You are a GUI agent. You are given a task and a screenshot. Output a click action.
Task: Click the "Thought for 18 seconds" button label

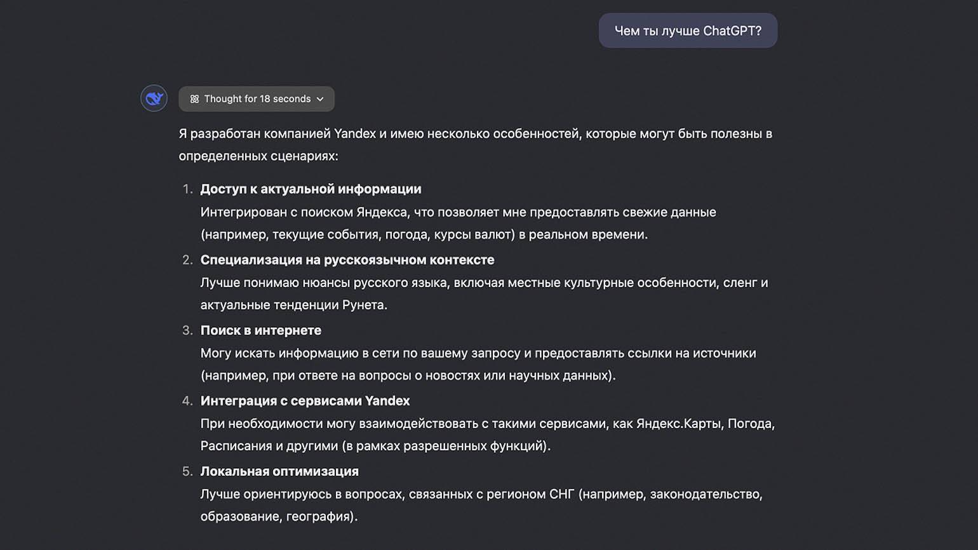257,99
